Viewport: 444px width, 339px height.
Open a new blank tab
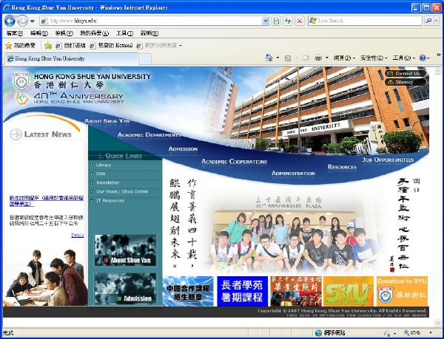[145, 59]
